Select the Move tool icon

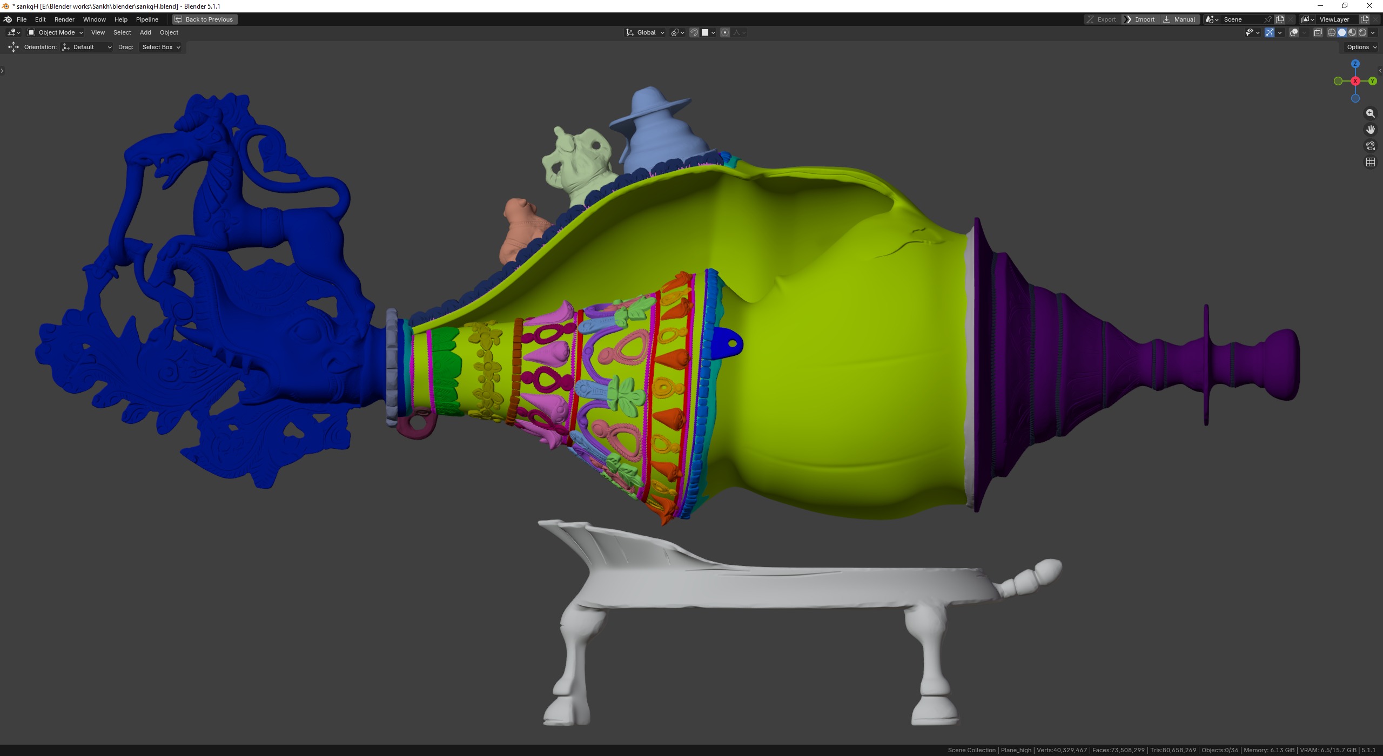pyautogui.click(x=14, y=47)
